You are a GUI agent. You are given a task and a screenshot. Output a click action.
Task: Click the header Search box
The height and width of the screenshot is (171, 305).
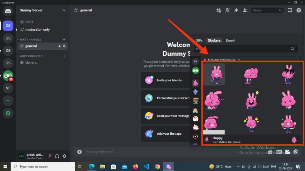pyautogui.click(x=267, y=10)
